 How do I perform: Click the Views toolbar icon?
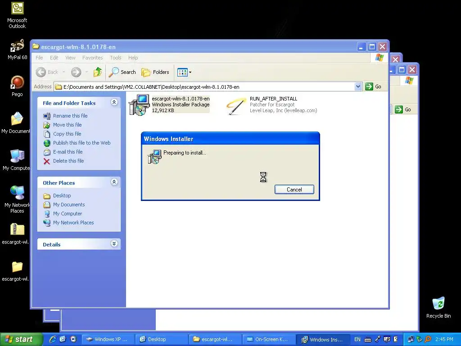[x=182, y=72]
